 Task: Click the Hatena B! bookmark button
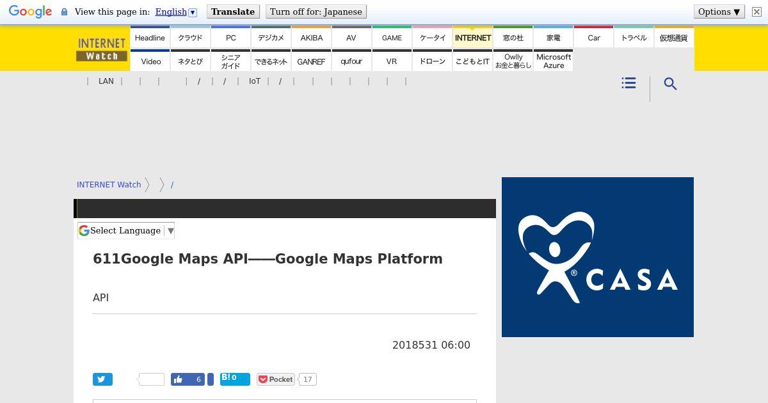click(235, 379)
